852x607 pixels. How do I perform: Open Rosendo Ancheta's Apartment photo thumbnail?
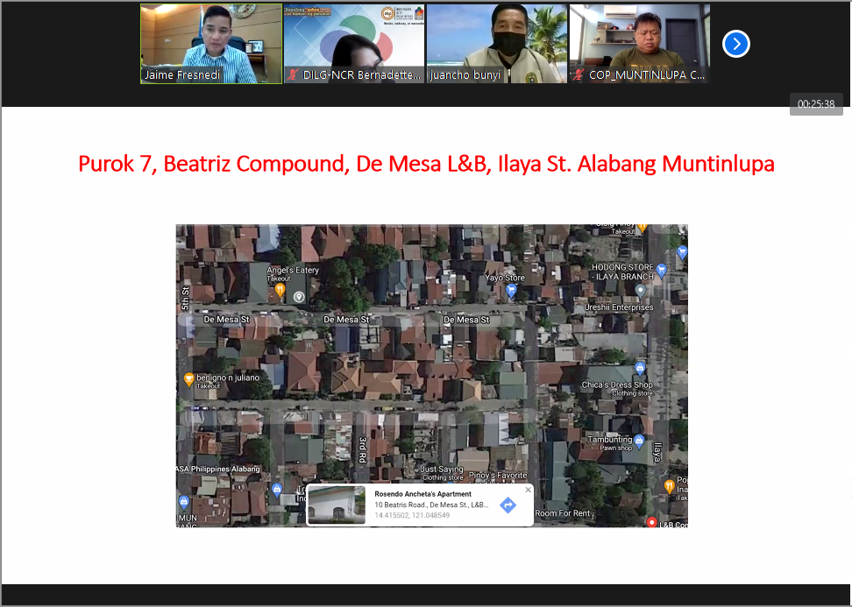click(337, 505)
